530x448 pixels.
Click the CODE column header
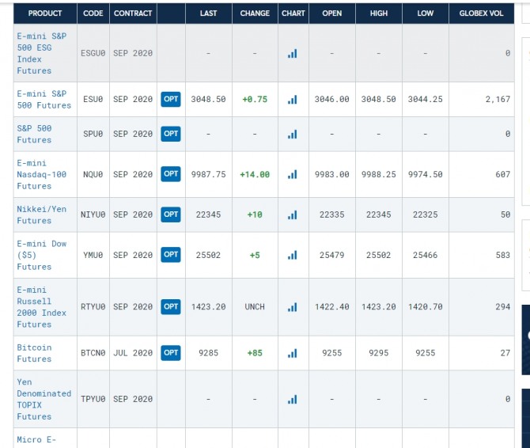[x=93, y=13]
